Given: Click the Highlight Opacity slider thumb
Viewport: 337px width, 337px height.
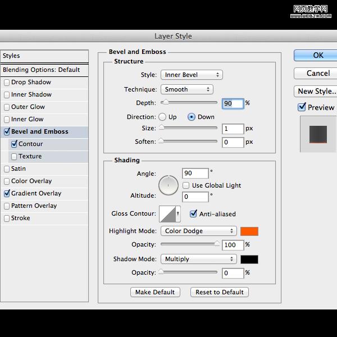Looking at the screenshot, I should 217,243.
